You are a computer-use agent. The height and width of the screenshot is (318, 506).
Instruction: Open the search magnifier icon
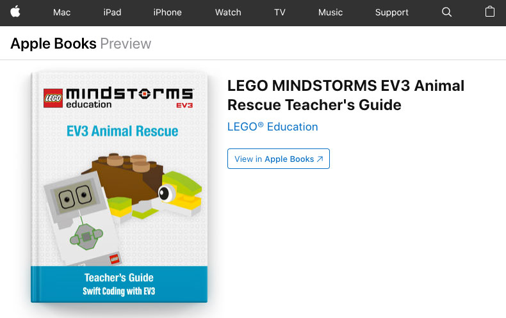tap(446, 12)
